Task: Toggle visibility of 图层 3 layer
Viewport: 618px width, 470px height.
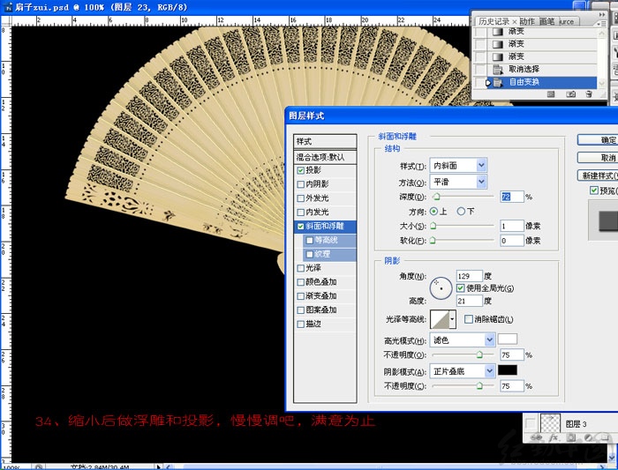Action: pyautogui.click(x=531, y=423)
